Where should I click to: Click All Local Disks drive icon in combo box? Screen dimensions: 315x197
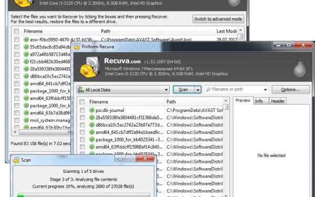point(81,89)
